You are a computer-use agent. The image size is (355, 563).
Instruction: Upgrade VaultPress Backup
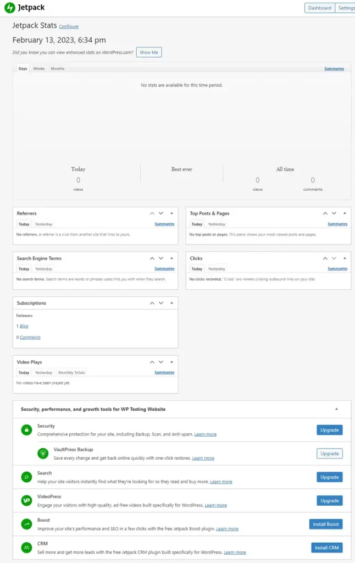click(x=330, y=454)
